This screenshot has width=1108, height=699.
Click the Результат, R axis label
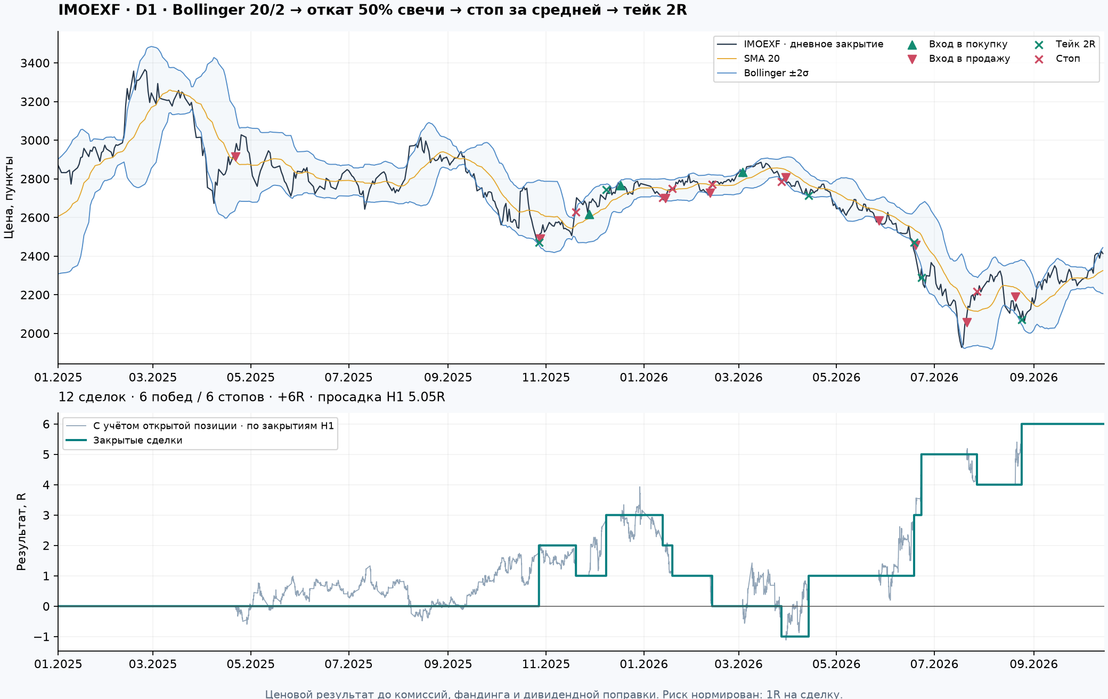(x=21, y=532)
